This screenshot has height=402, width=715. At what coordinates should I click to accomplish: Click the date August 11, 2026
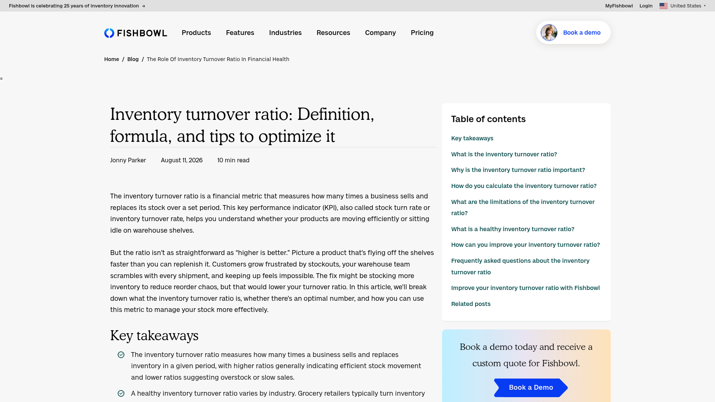click(182, 160)
